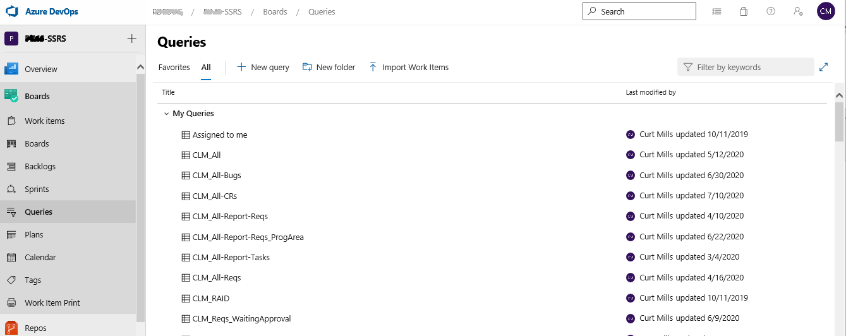Viewport: 846px width, 336px height.
Task: Click the New folder button
Action: coord(329,67)
